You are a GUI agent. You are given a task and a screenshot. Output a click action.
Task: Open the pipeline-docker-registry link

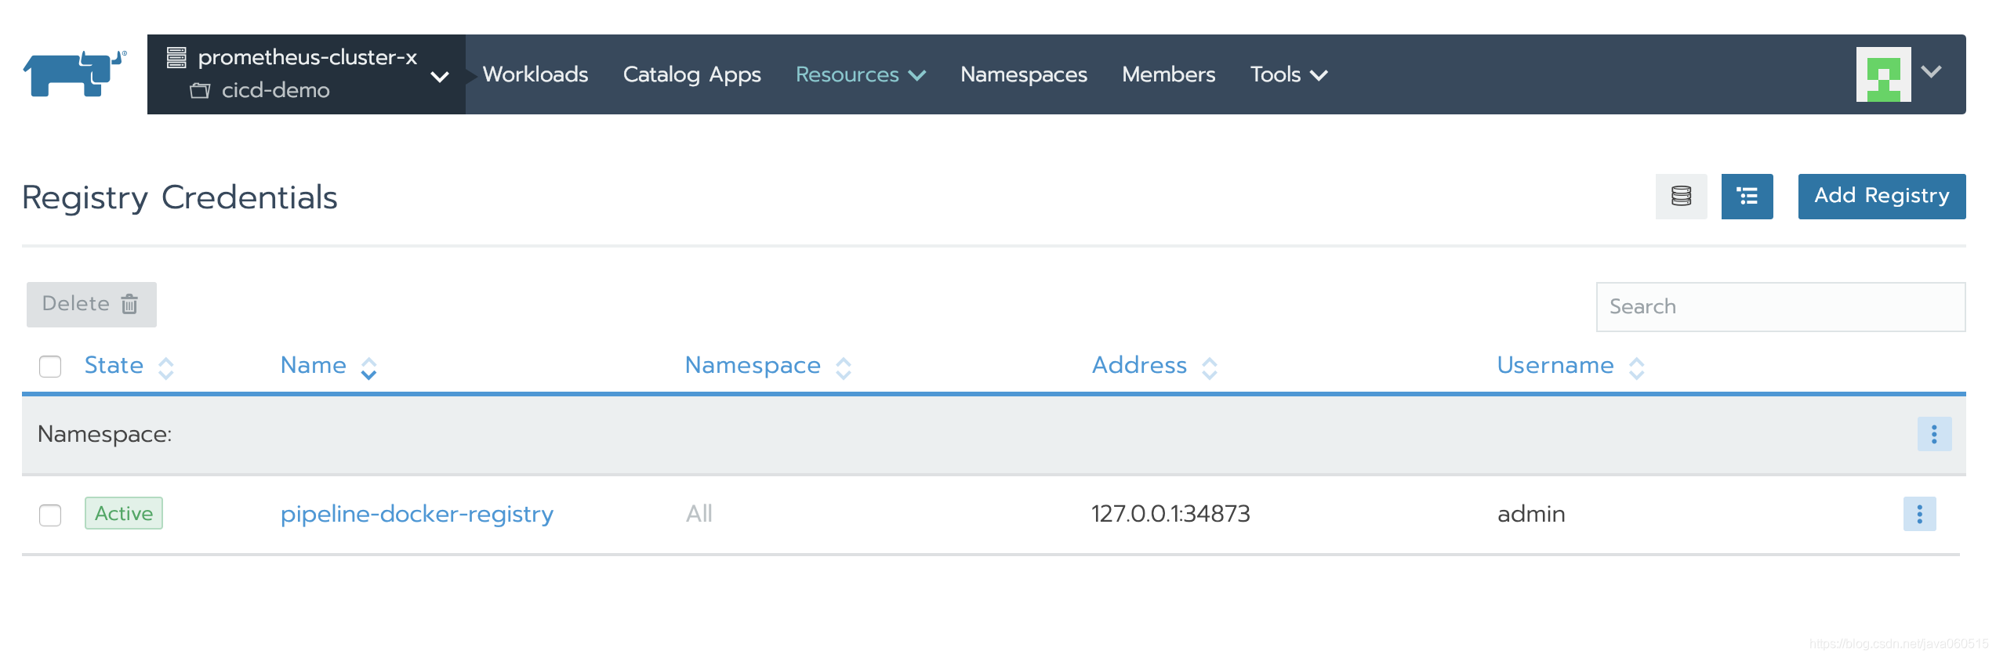coord(417,514)
